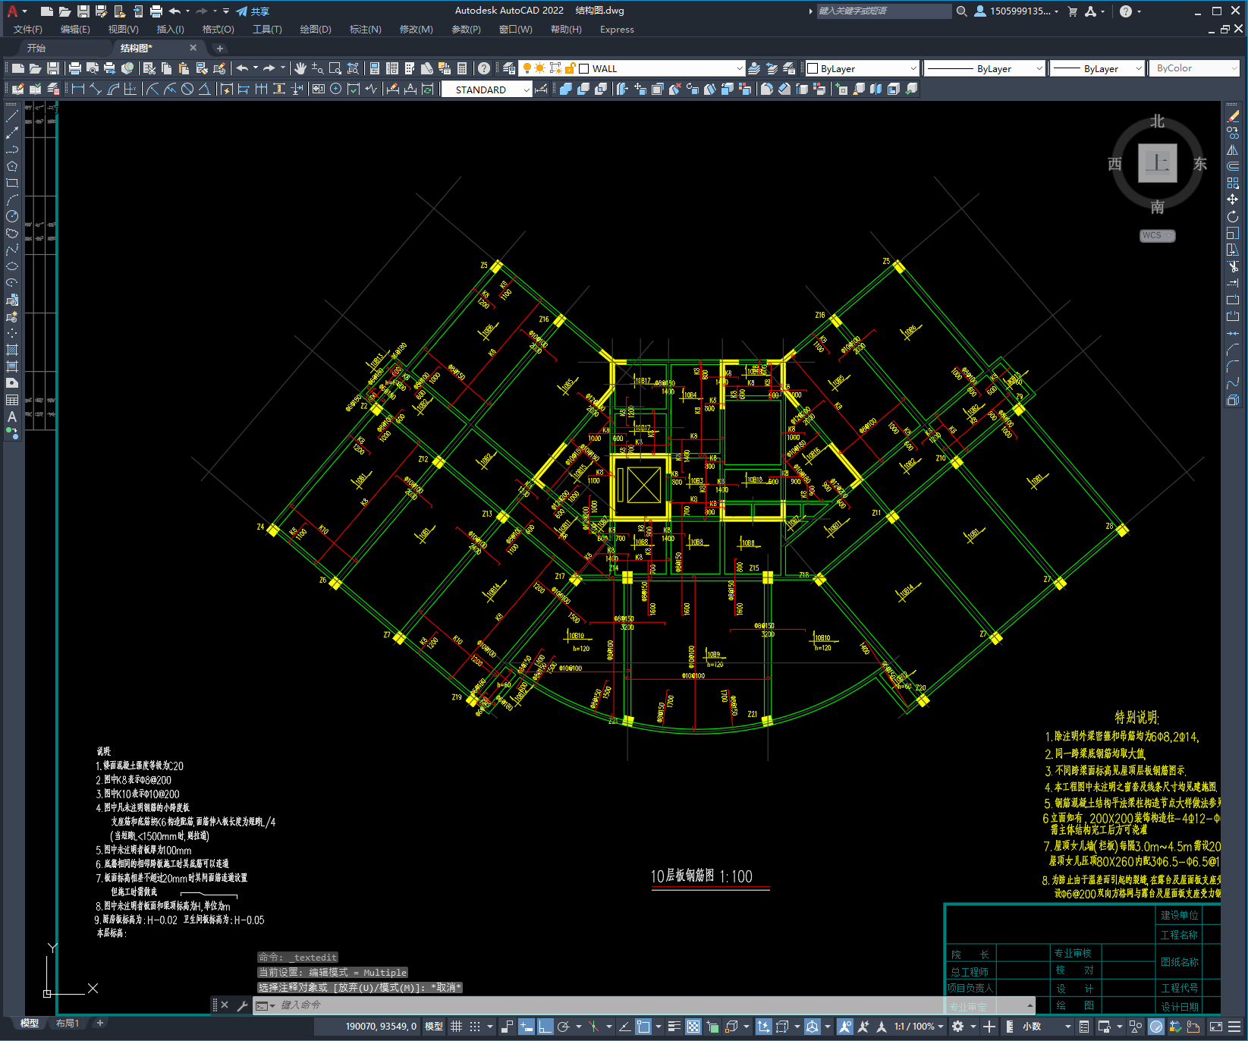
Task: Open the 文件(F) menu
Action: click(x=28, y=30)
